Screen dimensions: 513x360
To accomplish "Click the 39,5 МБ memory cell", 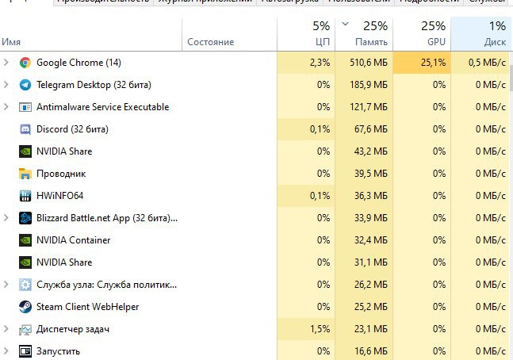I will click(x=364, y=174).
